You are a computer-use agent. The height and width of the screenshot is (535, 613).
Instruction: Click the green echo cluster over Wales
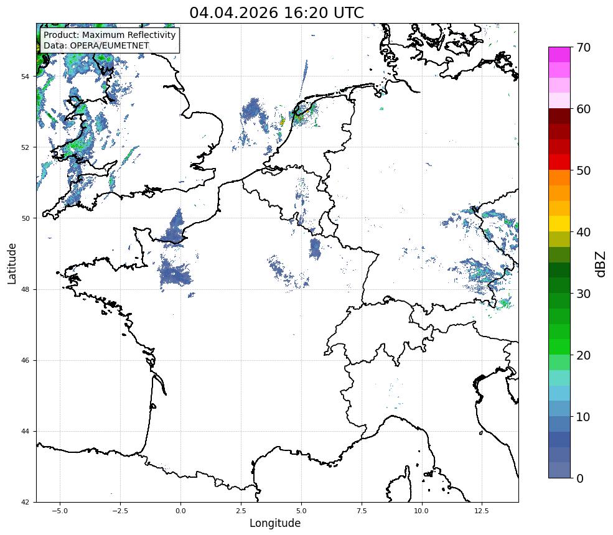[78, 144]
